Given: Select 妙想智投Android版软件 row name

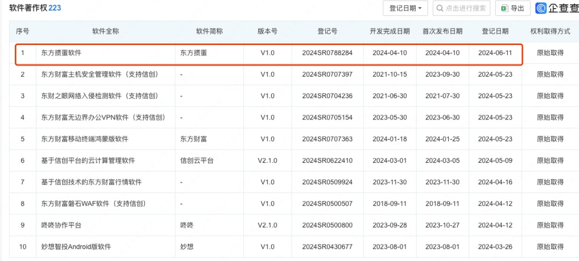Looking at the screenshot, I should click(x=76, y=247).
